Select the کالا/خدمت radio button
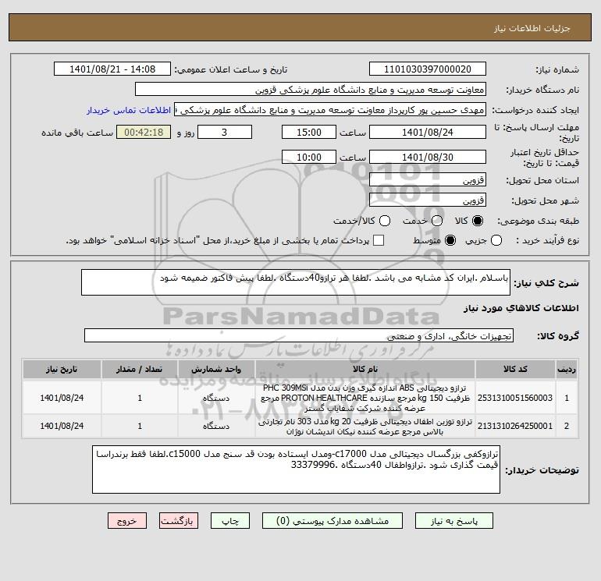The width and height of the screenshot is (601, 581). tap(385, 221)
